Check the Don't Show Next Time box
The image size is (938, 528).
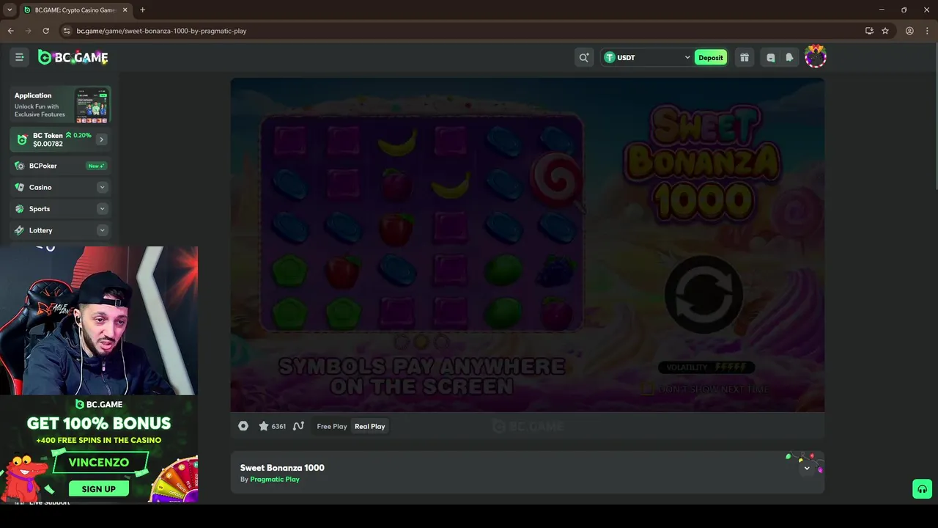(646, 389)
